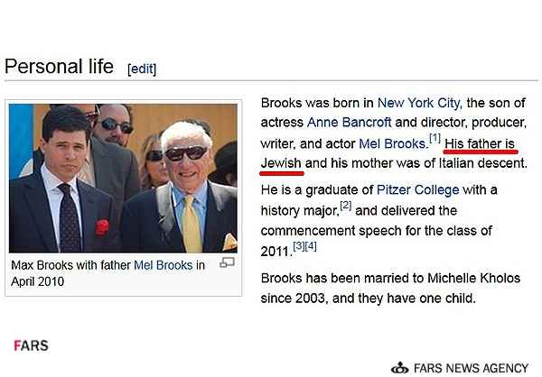The width and height of the screenshot is (542, 377).
Task: Click the name Michelle Kholos in text
Action: 474,279
